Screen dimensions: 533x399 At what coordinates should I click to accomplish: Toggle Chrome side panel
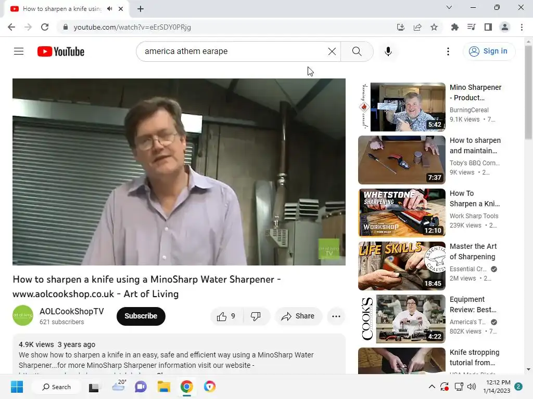(488, 27)
